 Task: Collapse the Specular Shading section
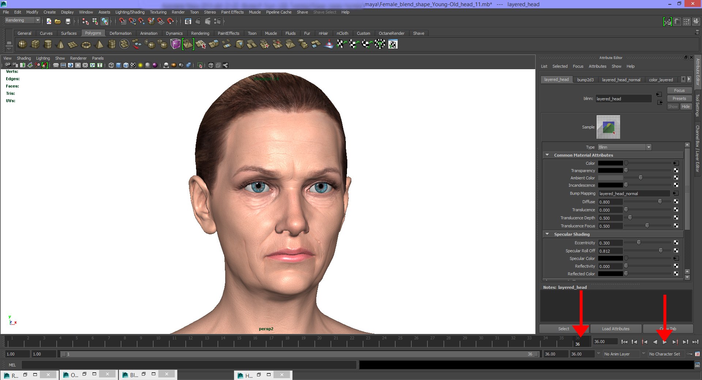[547, 234]
